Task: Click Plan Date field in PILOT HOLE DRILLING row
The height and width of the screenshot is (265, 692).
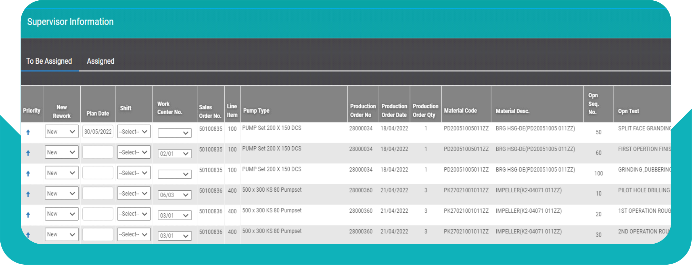Action: click(98, 193)
